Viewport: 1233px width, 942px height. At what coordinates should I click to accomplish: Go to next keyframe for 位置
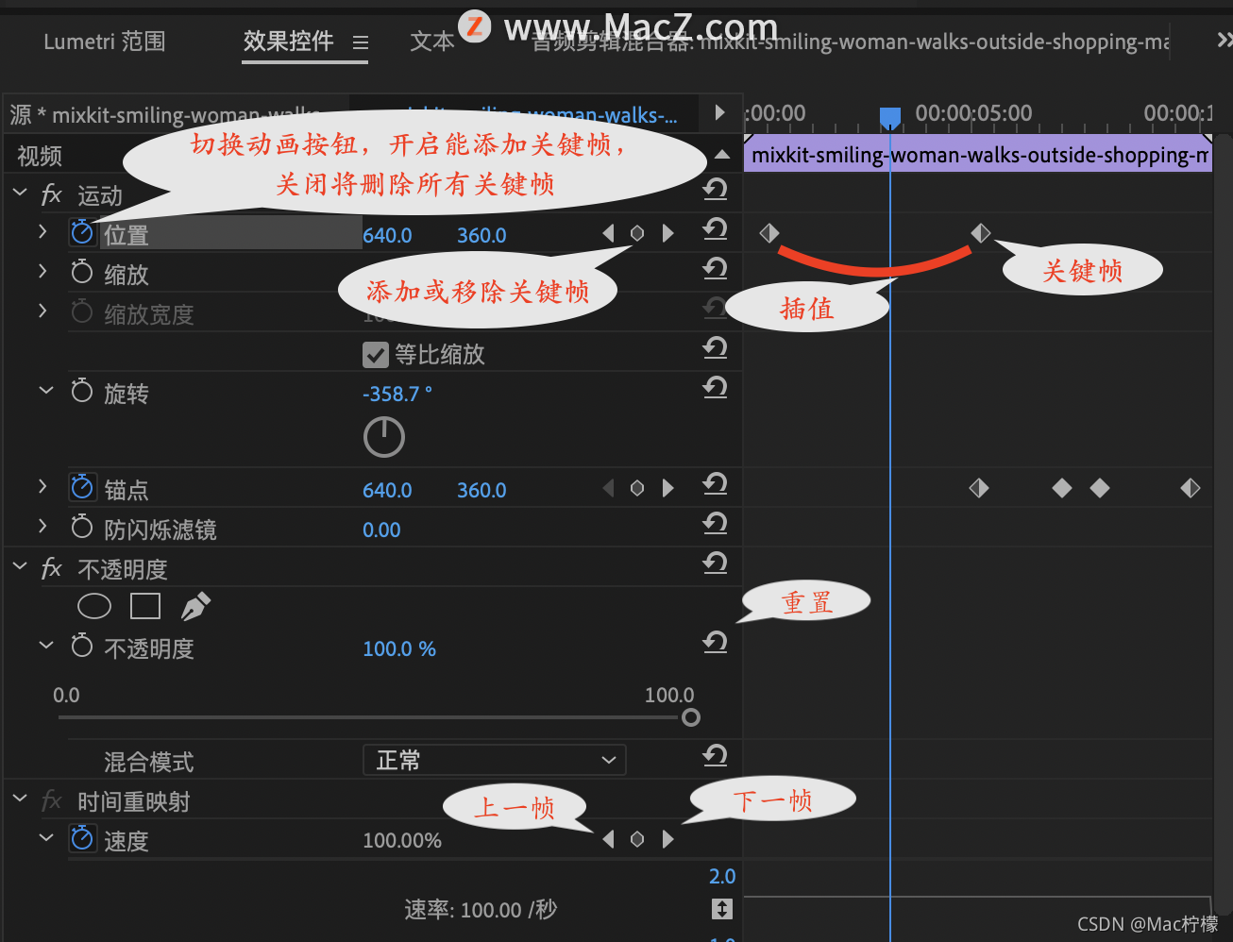[668, 233]
